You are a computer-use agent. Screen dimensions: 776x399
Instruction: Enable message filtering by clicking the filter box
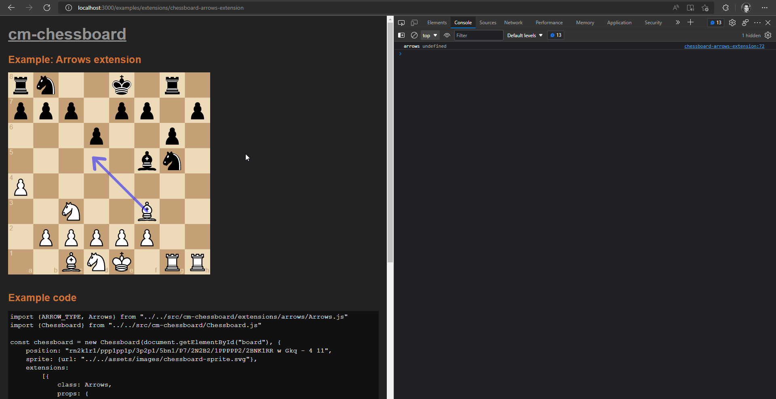click(x=479, y=35)
